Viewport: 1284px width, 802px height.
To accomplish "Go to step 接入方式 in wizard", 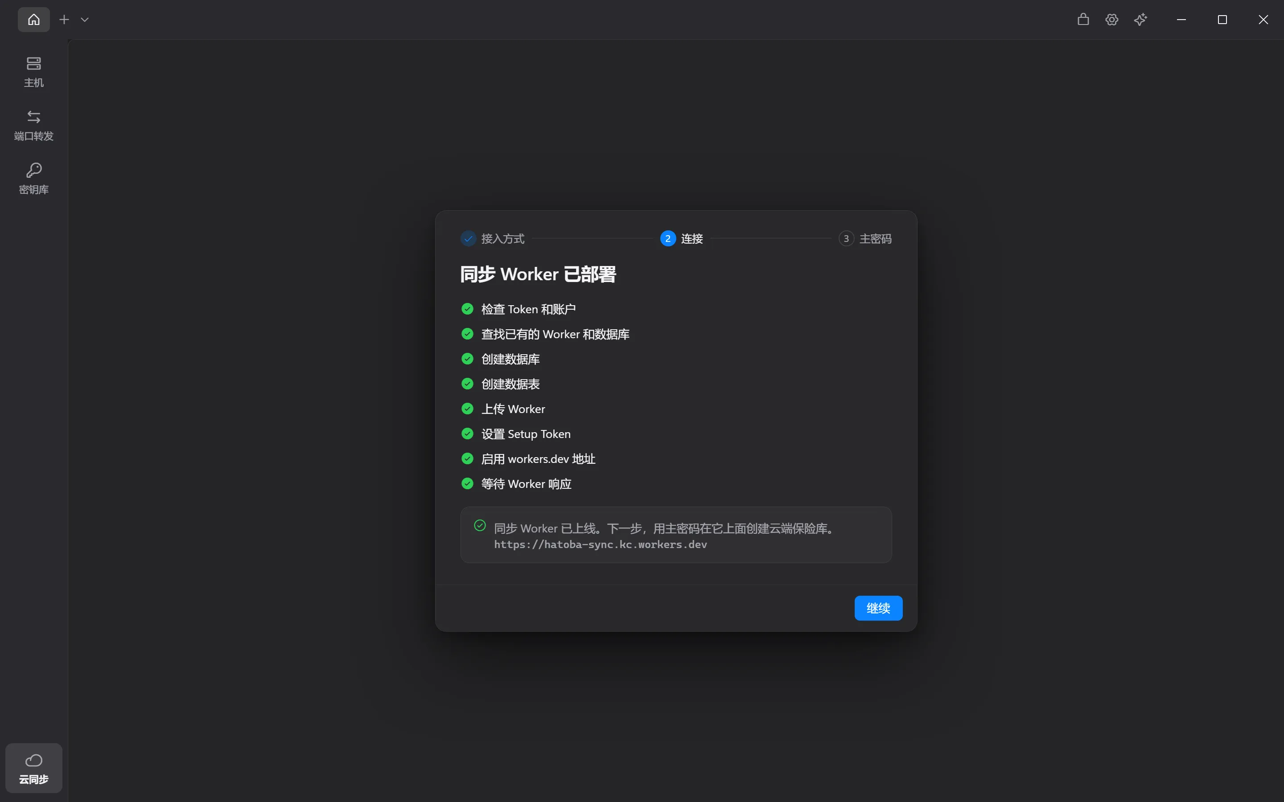I will click(492, 239).
